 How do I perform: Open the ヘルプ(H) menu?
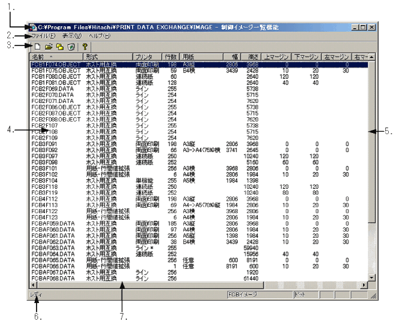(x=99, y=37)
